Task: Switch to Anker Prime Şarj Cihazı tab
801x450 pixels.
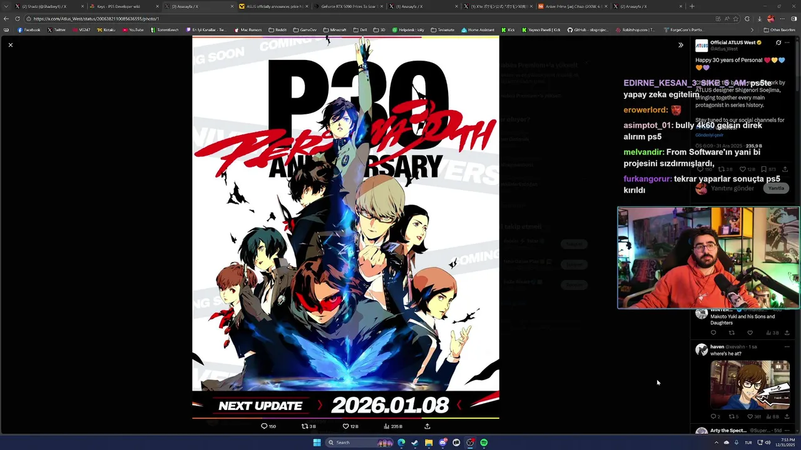Action: point(572,6)
